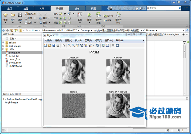The width and height of the screenshot is (191, 134).
Task: Click the 运行节 button
Action: pos(108,16)
